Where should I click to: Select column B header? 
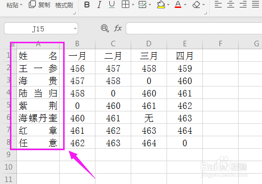77,44
